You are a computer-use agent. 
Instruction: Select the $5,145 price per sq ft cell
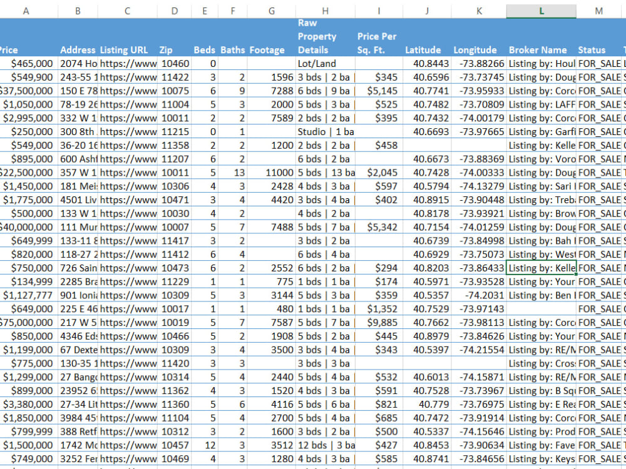click(379, 91)
